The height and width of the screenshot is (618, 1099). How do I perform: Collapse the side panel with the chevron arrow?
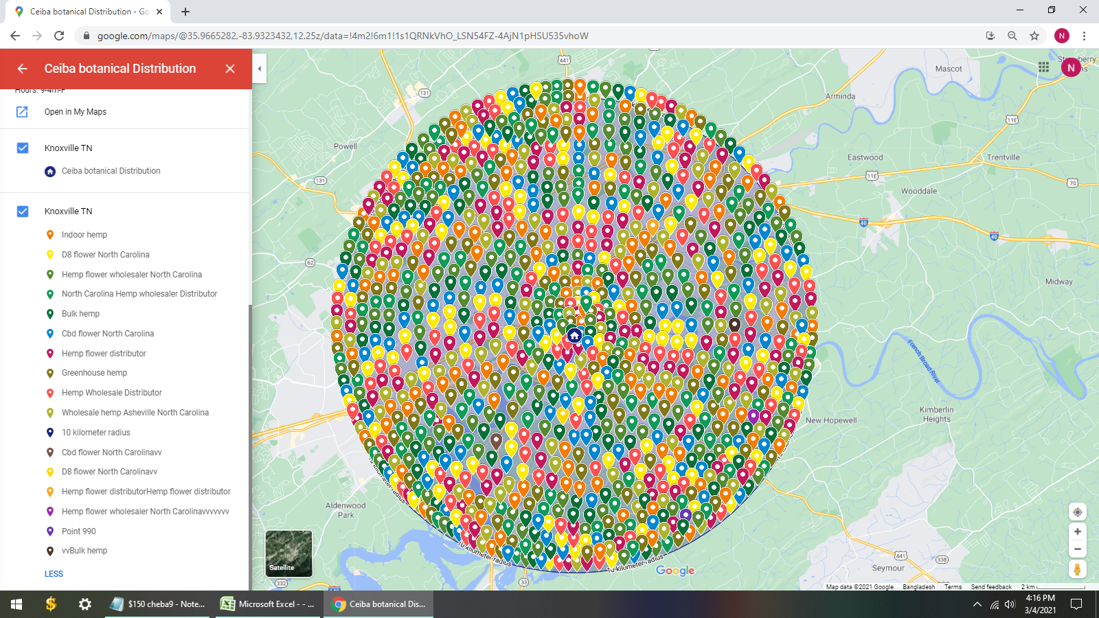[259, 69]
